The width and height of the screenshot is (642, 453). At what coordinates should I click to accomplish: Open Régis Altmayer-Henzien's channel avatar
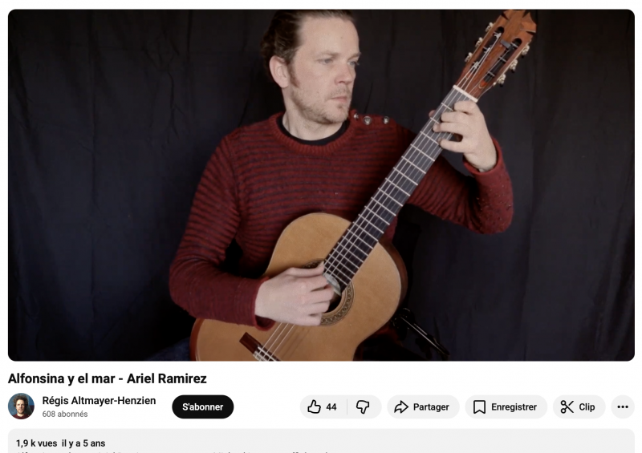tap(21, 406)
